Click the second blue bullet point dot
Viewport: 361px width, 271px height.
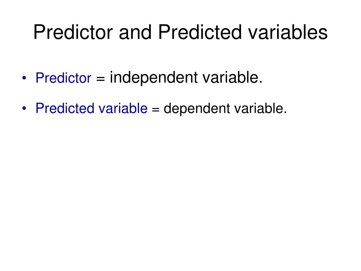click(x=24, y=108)
